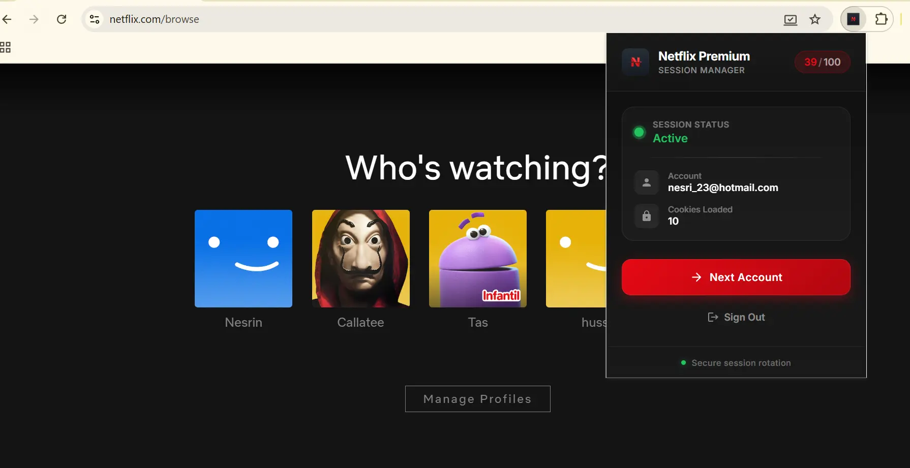Screen dimensions: 910x468
Task: Click Secure session rotation footer text
Action: [741, 363]
